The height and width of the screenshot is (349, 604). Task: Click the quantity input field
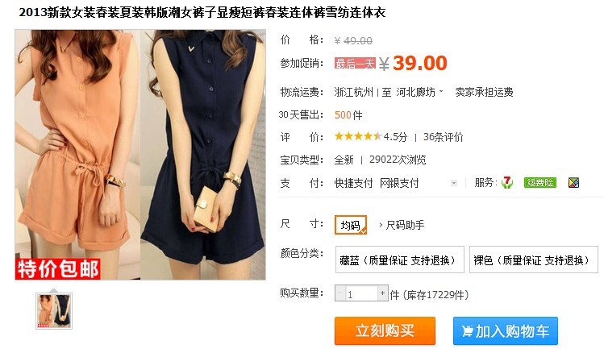click(x=361, y=293)
